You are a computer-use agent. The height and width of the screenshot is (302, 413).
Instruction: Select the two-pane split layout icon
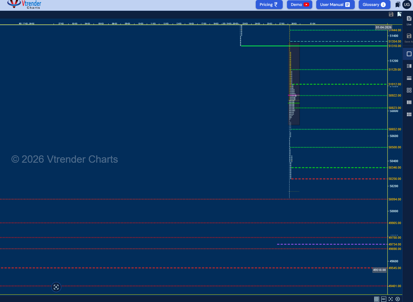click(408, 66)
